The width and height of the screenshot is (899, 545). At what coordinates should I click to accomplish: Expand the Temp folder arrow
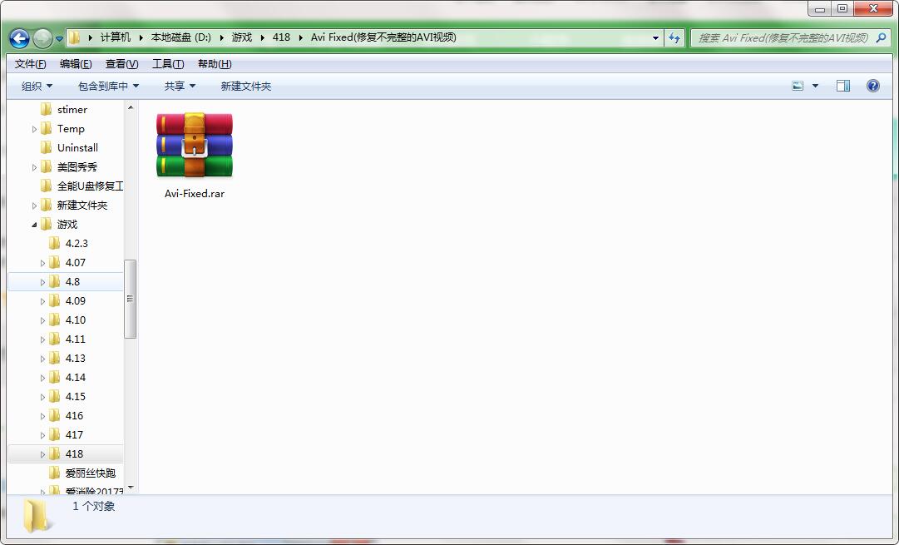click(x=34, y=129)
